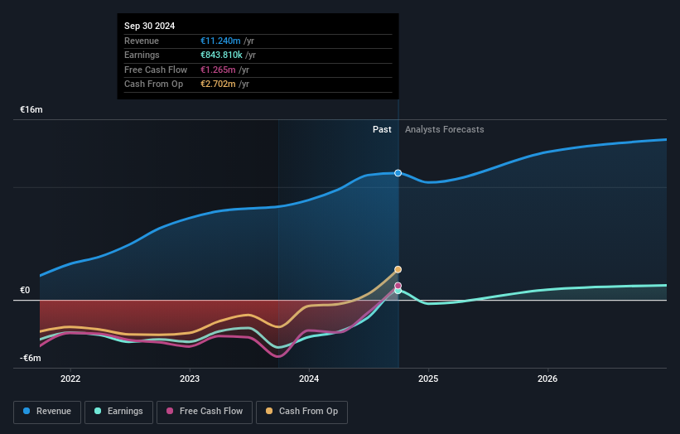Toggle the Cash From Op legend series
The width and height of the screenshot is (680, 434).
(x=301, y=412)
